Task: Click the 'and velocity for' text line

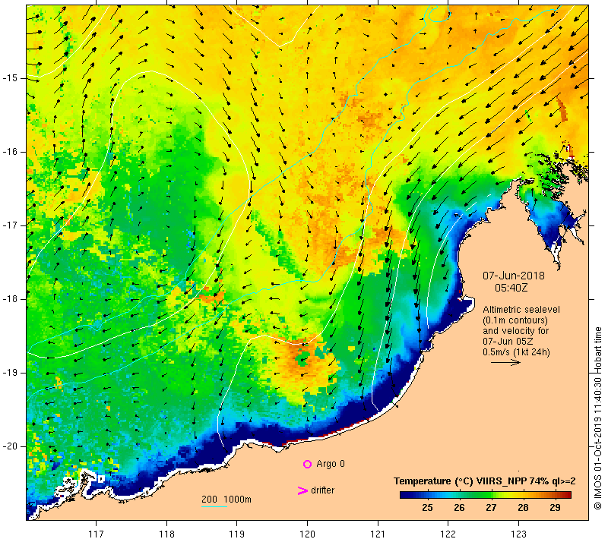Action: pos(516,331)
